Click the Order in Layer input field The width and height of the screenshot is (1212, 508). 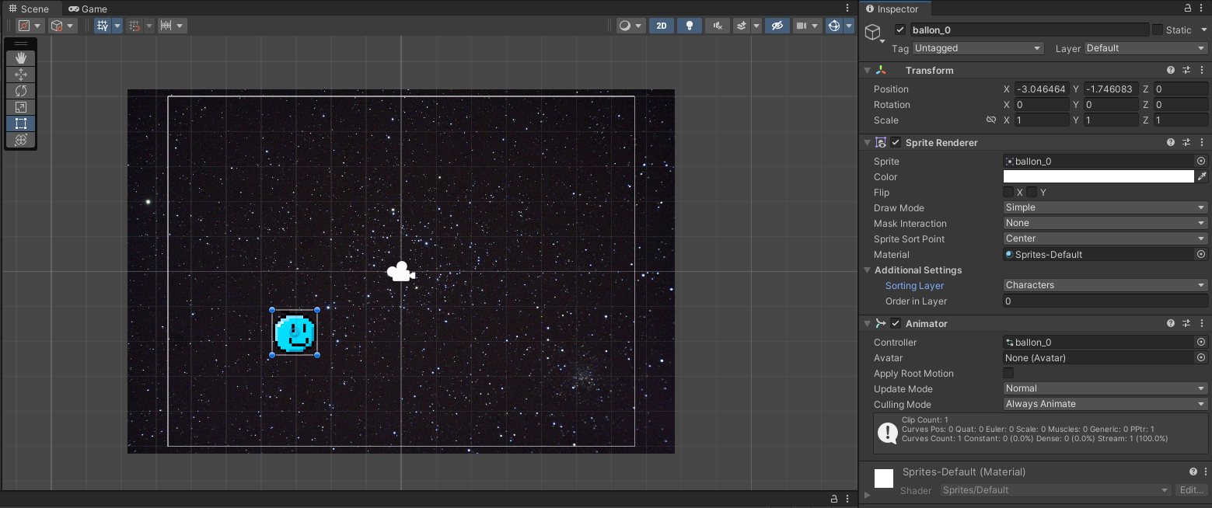1105,301
